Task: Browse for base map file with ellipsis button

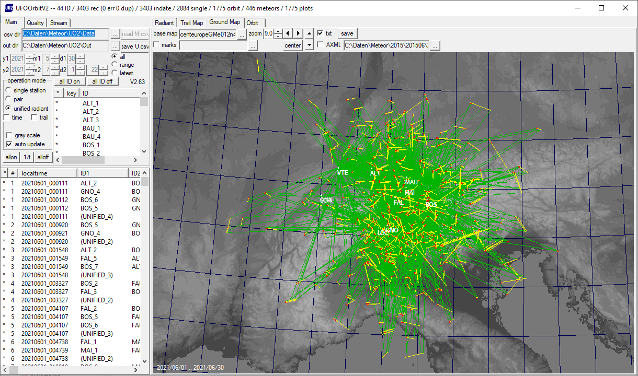Action: [242, 34]
